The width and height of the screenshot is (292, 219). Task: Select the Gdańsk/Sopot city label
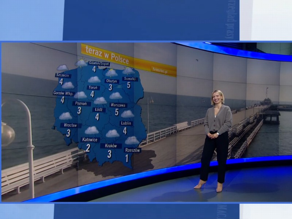pyautogui.click(x=99, y=63)
